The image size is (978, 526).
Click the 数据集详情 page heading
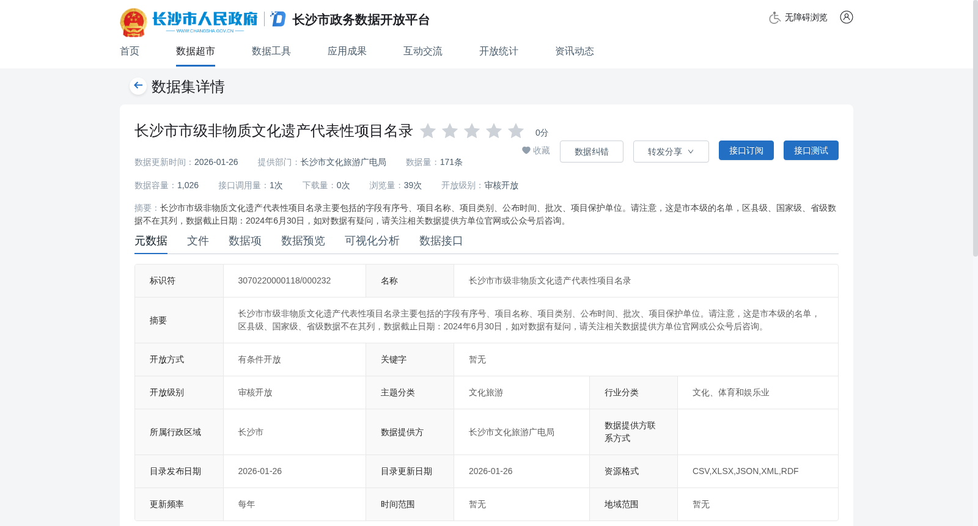pyautogui.click(x=188, y=86)
